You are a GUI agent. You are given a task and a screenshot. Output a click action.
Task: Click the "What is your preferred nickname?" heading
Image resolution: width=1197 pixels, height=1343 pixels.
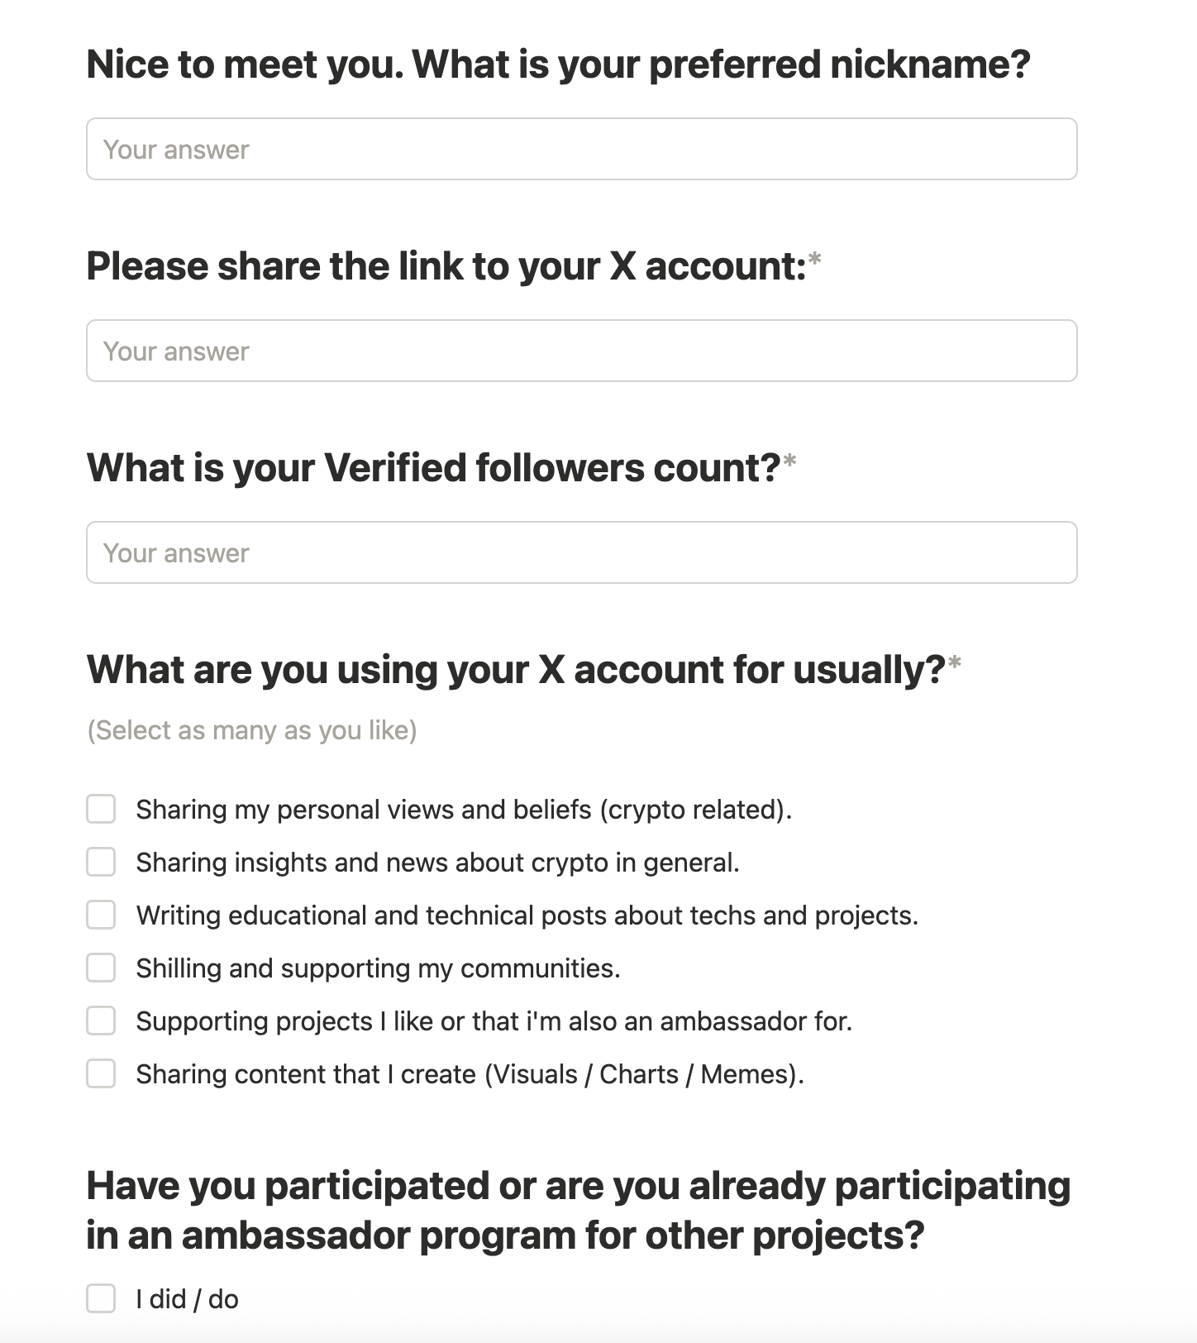(558, 65)
